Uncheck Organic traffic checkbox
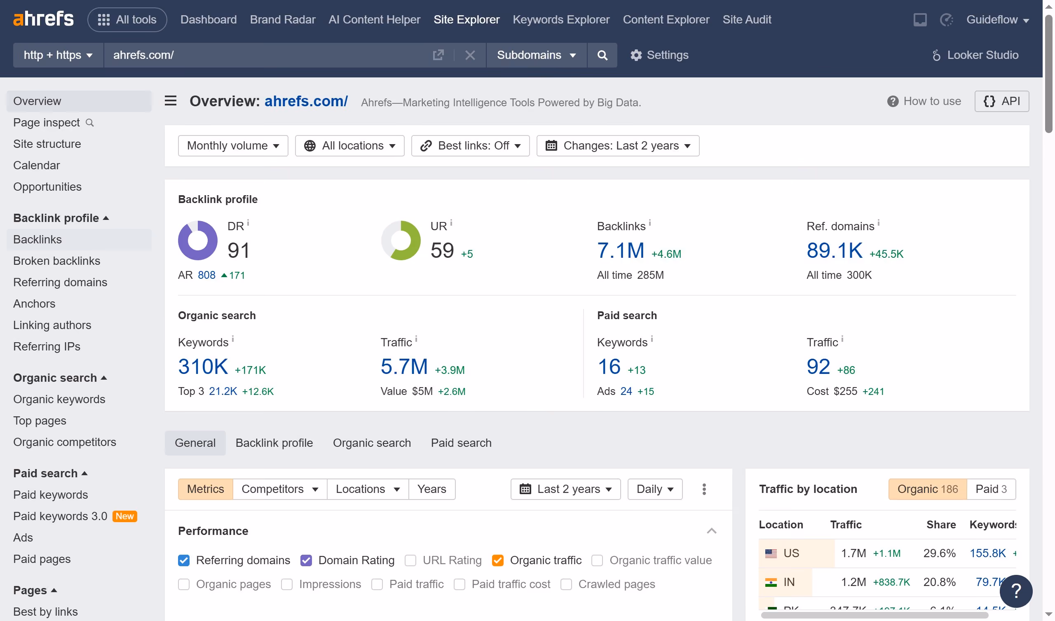The width and height of the screenshot is (1055, 621). 497,560
